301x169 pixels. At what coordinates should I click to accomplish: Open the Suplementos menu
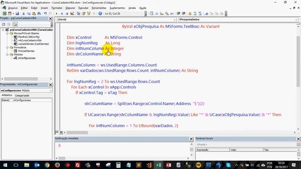pos(117,8)
